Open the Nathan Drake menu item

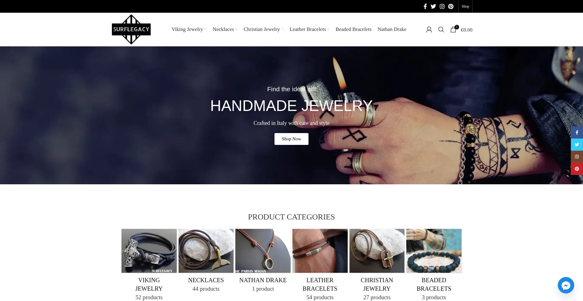pos(392,29)
